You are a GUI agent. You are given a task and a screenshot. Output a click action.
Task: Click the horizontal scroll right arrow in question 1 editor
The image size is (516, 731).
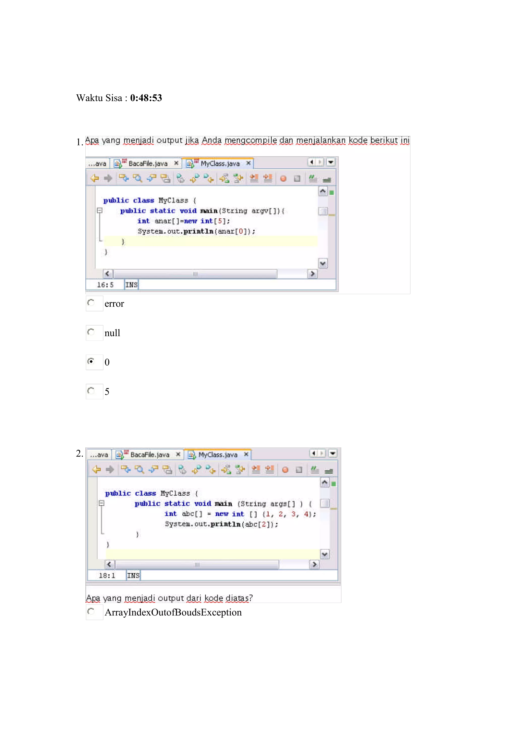point(312,273)
